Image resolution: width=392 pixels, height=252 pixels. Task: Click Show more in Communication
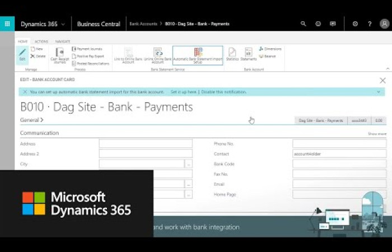point(377,134)
